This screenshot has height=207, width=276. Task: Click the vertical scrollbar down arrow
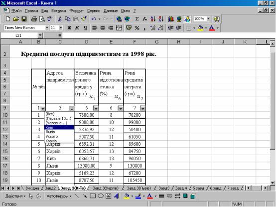(x=273, y=183)
